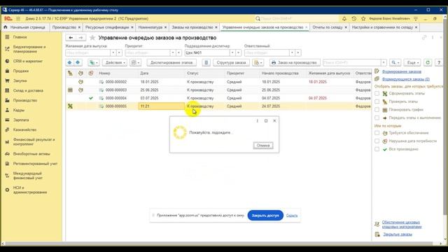Open Кадры section in sidebar
This screenshot has width=448, height=252.
coord(19,111)
